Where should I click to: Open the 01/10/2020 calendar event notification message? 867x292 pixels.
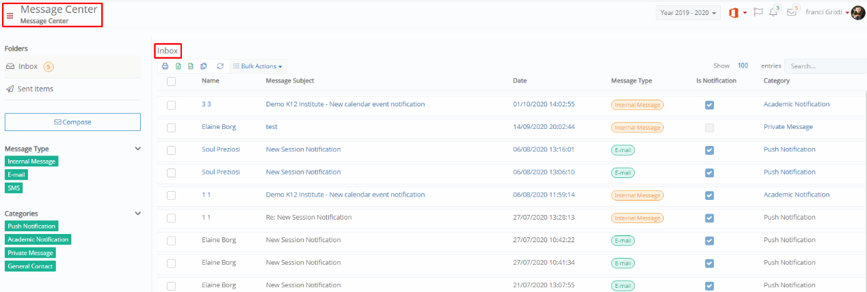345,104
